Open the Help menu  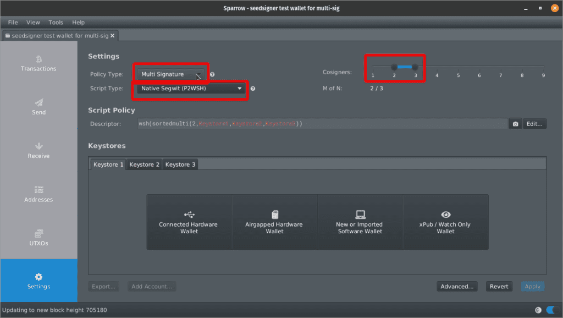tap(78, 22)
